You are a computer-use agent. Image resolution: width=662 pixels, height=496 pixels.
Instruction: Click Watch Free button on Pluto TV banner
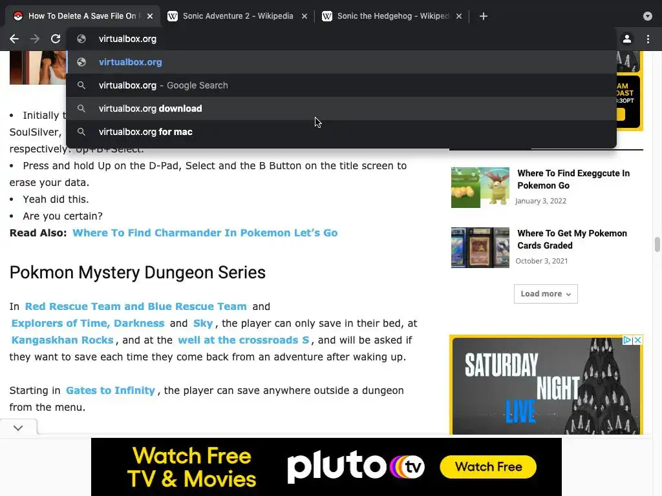[x=488, y=466]
